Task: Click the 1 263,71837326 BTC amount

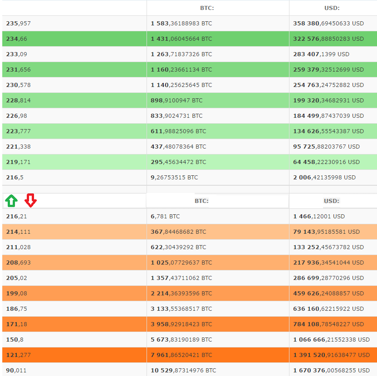Action: tap(181, 54)
